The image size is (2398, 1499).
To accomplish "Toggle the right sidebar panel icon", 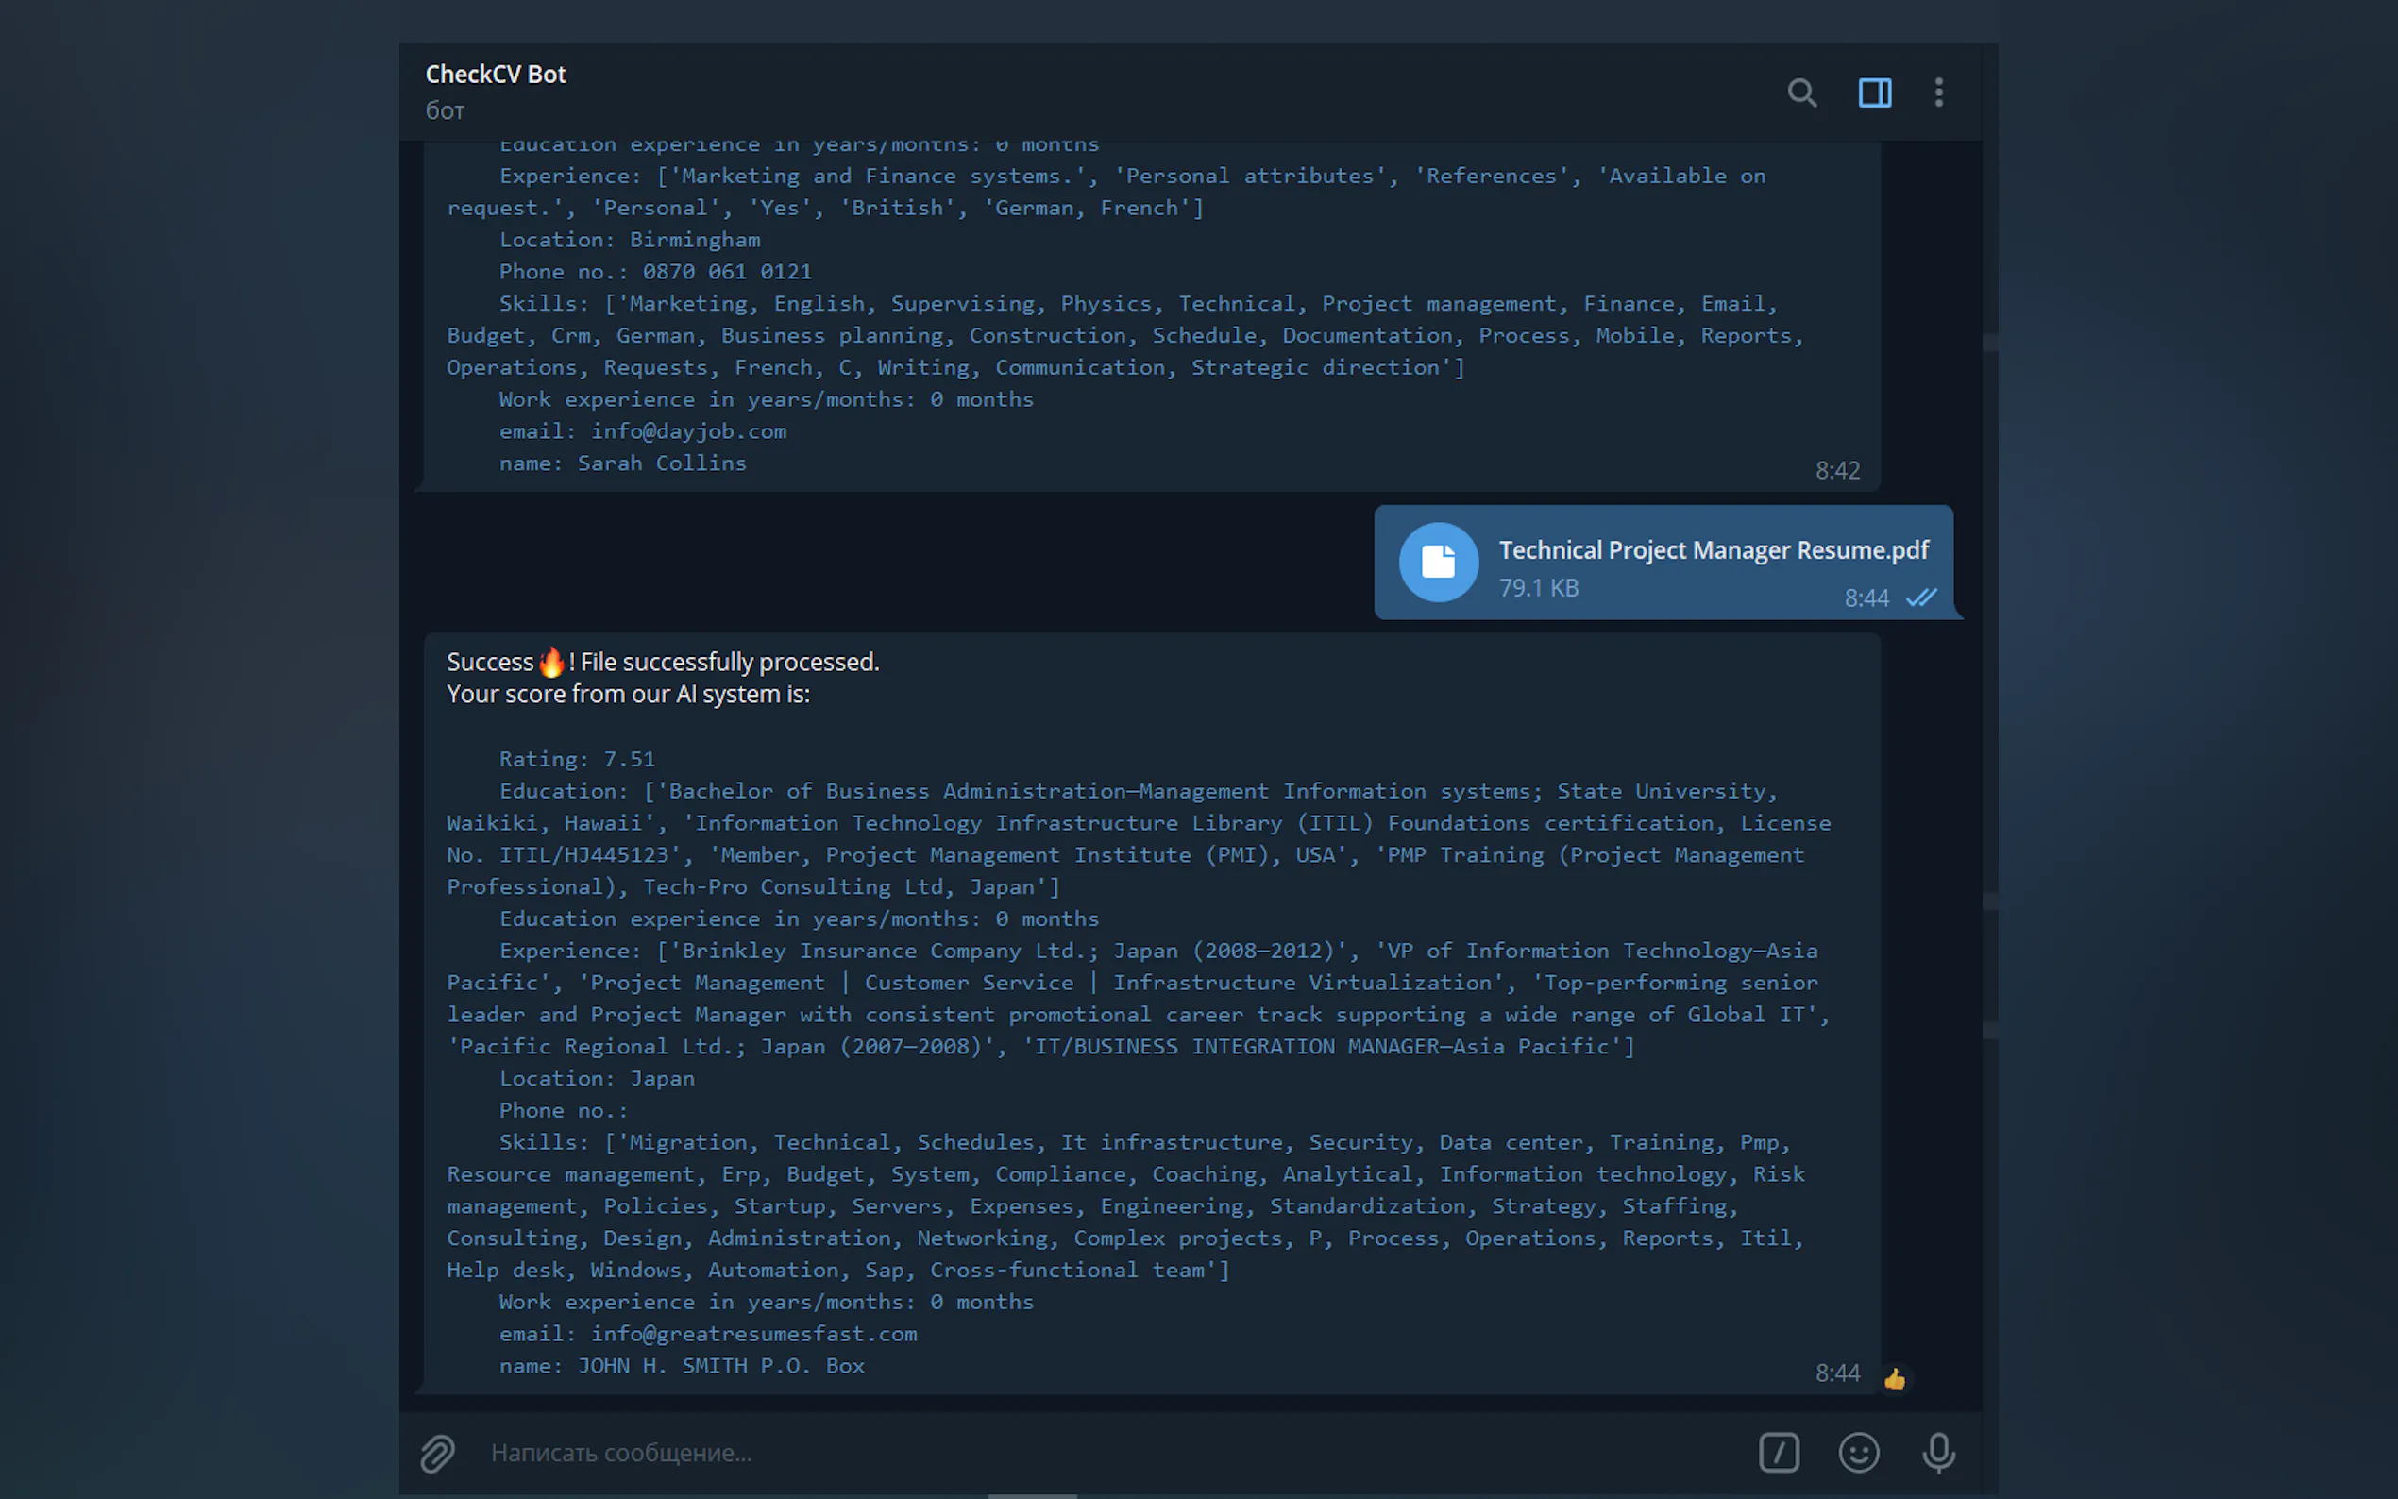I will click(x=1874, y=93).
